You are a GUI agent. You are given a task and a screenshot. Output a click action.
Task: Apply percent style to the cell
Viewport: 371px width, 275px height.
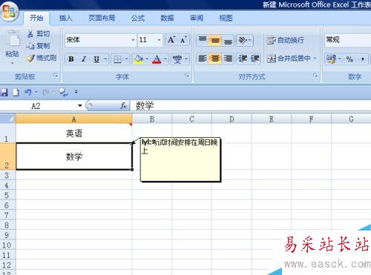click(x=349, y=59)
